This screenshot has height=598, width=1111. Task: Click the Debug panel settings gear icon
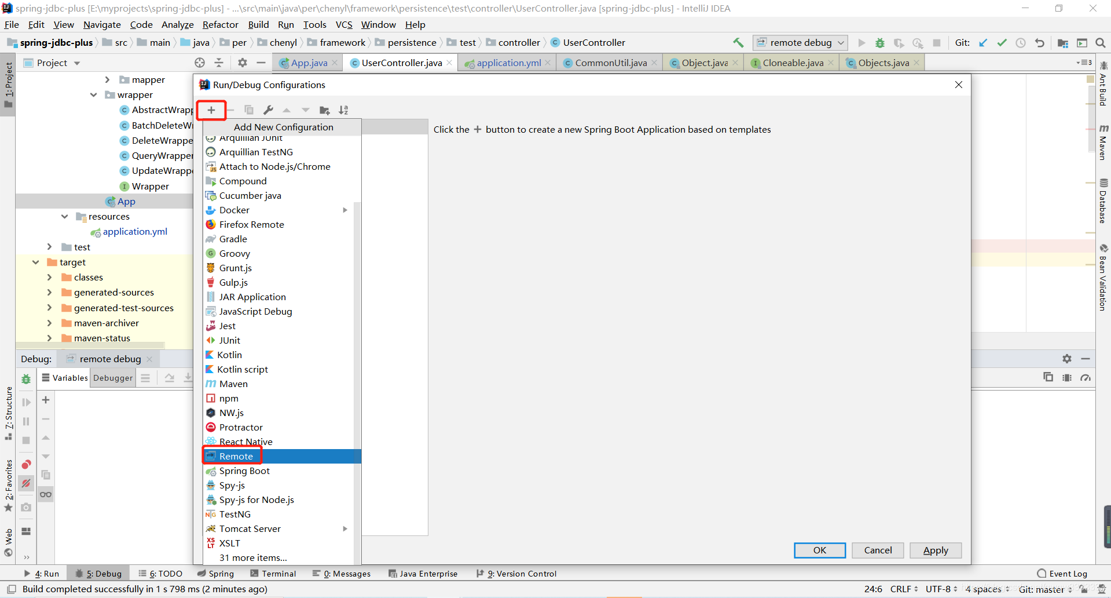click(1067, 359)
